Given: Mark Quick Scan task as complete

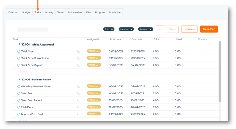Looking at the screenshot, I should tap(19, 52).
